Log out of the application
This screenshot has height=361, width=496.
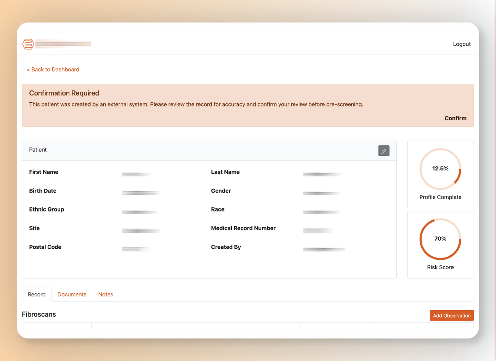point(462,44)
